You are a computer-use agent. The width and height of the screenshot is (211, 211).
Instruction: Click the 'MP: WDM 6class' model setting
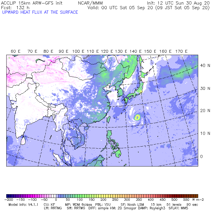click(x=79, y=205)
